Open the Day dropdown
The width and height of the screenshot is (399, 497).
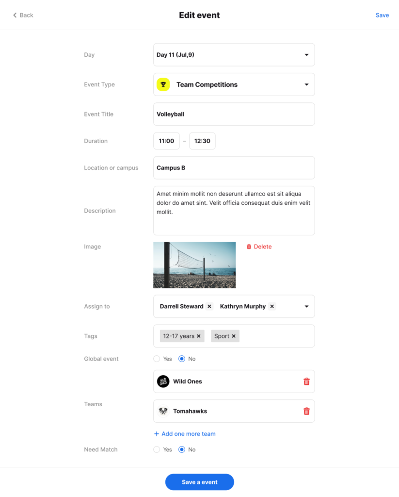(x=234, y=55)
